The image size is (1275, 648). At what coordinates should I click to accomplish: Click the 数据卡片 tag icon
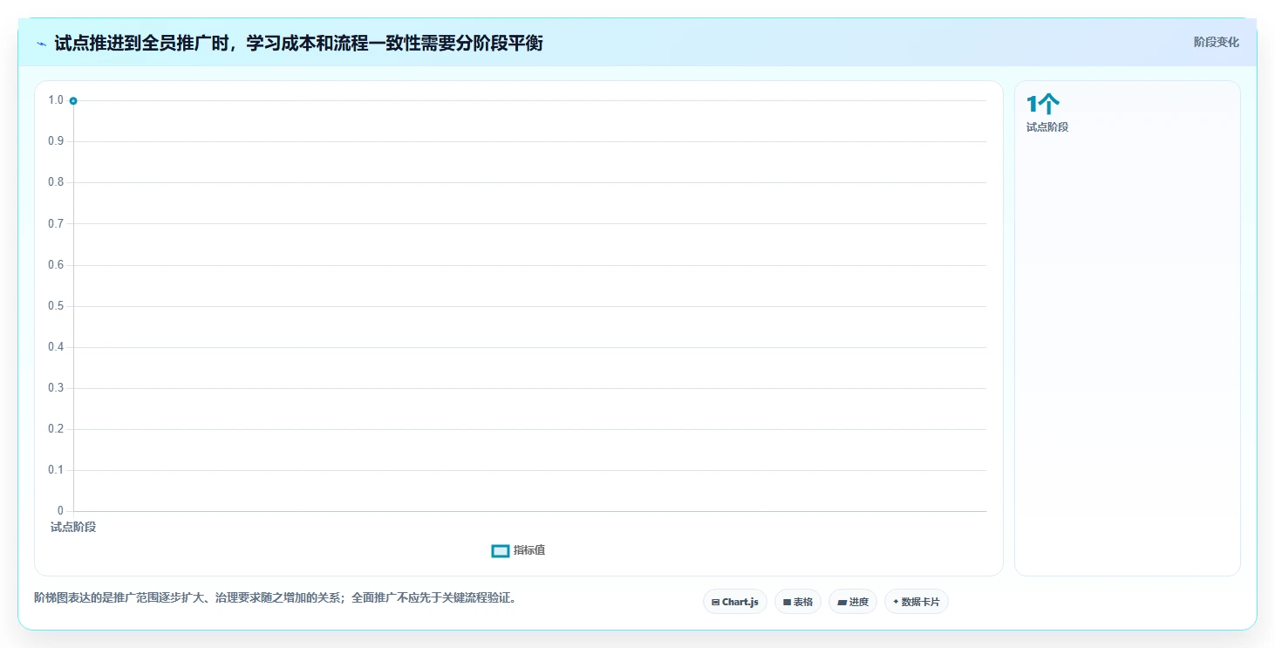(x=896, y=602)
